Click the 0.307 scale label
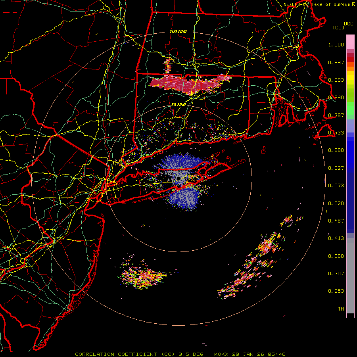 pyautogui.click(x=336, y=274)
